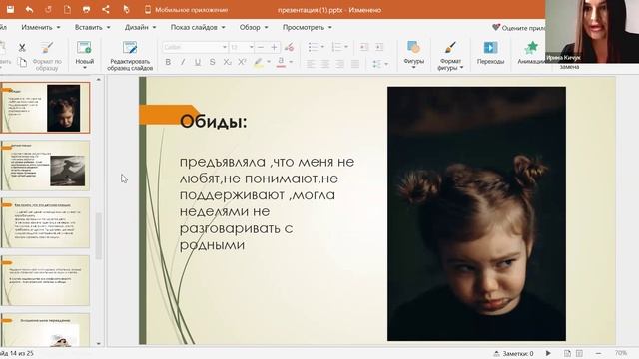Screen dimensions: 639x359
Task: Print the presentation
Action: [x=86, y=9]
